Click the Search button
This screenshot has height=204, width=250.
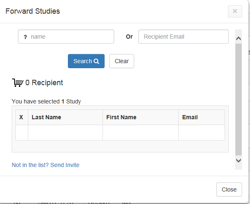point(86,61)
